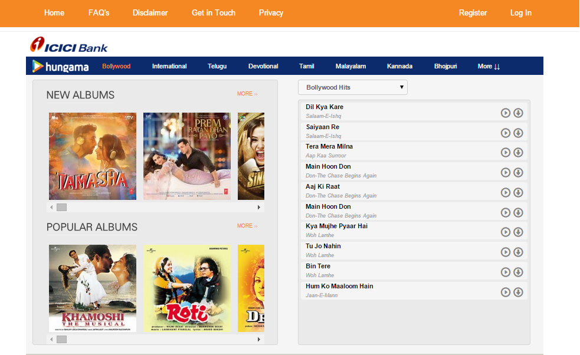
Task: Play the song Saiyaan Re
Action: tap(505, 133)
